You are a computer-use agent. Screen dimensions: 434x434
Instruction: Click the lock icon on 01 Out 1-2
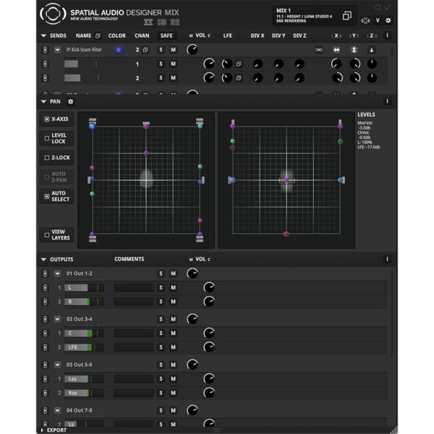tap(45, 273)
